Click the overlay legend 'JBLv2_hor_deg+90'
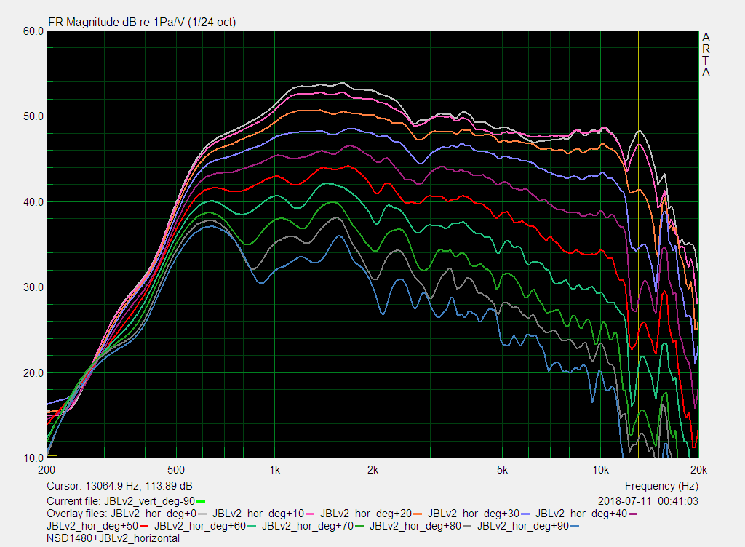This screenshot has width=745, height=547. click(x=523, y=526)
